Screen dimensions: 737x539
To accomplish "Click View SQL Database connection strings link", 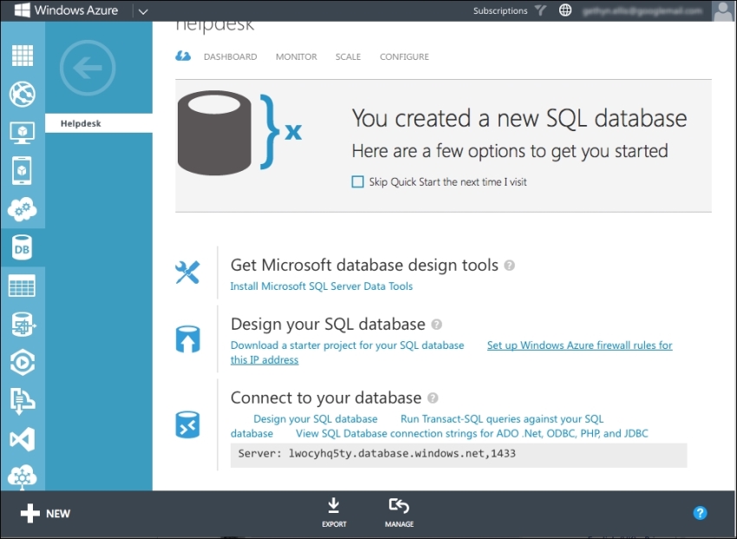I will 472,434.
